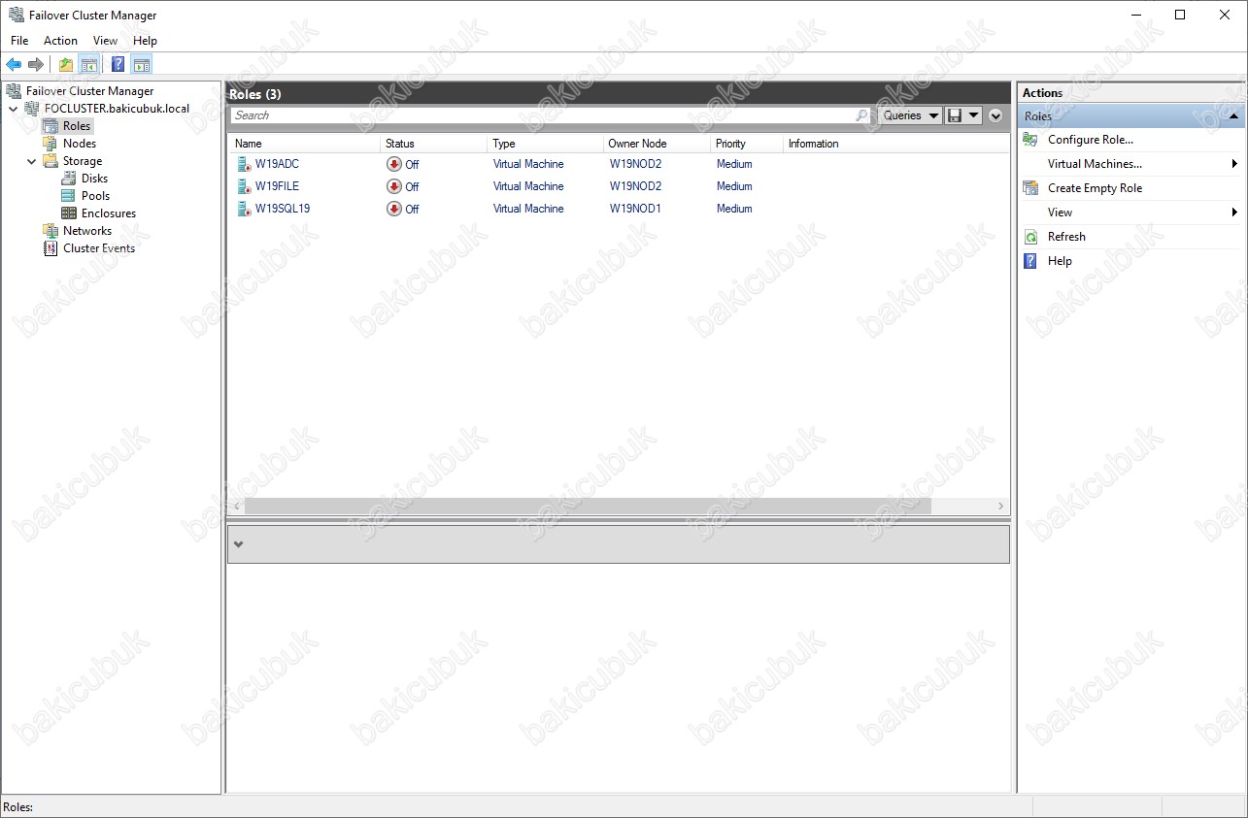Toggle the console tree pane icon
The width and height of the screenshot is (1248, 818).
click(88, 65)
